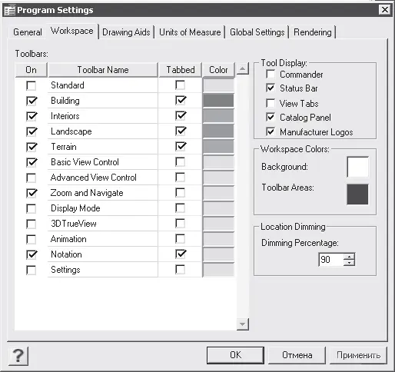This screenshot has height=372, width=395.
Task: Click the Отмена button
Action: click(x=297, y=355)
